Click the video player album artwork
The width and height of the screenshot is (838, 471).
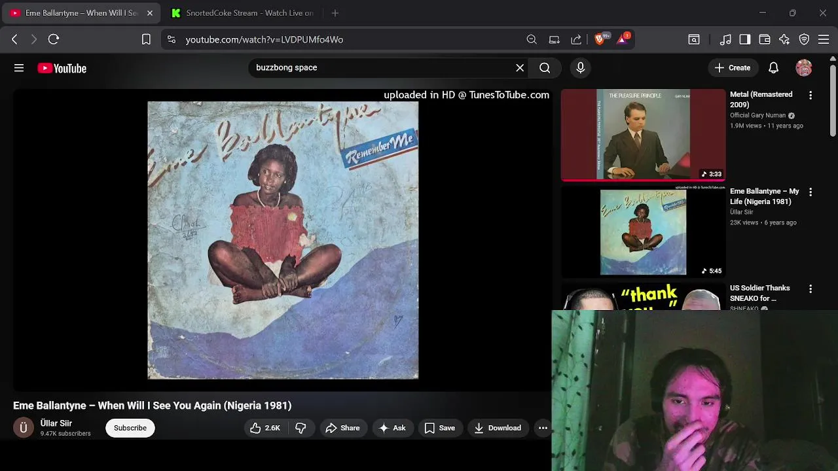coord(283,240)
